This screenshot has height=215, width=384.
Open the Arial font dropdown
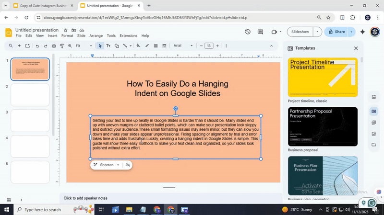[183, 46]
